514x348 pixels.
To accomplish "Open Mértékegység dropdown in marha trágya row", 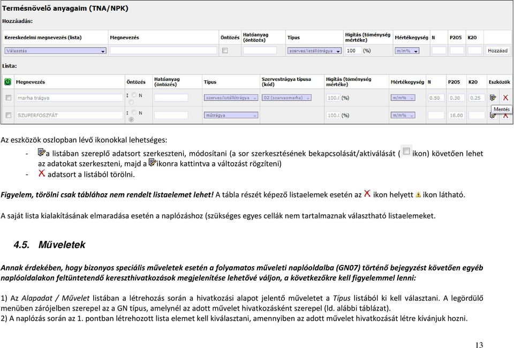I will click(403, 97).
